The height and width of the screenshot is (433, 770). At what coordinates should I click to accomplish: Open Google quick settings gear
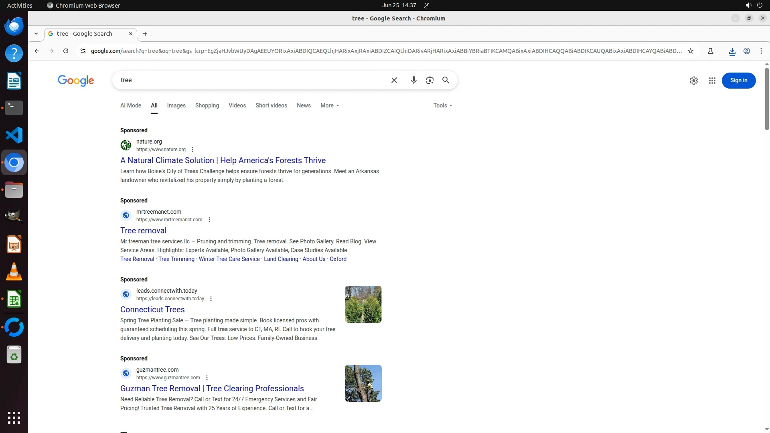click(693, 81)
